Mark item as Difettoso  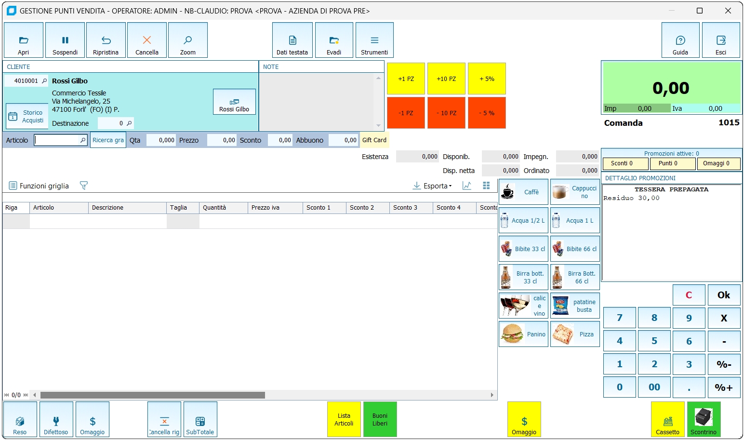(x=56, y=419)
